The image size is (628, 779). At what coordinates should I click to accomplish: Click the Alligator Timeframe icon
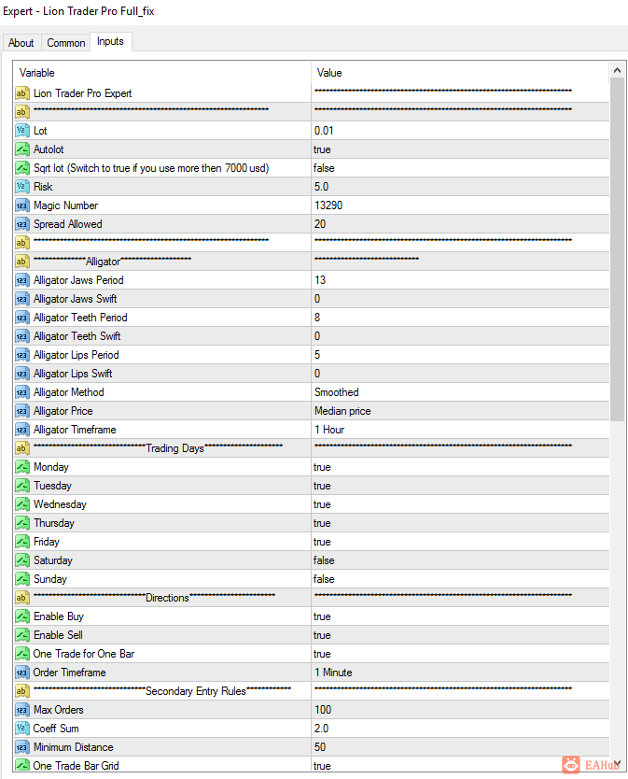pyautogui.click(x=21, y=430)
